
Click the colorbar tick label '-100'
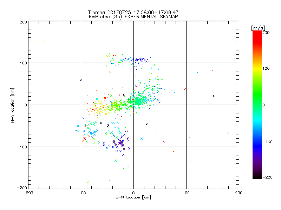[267, 142]
